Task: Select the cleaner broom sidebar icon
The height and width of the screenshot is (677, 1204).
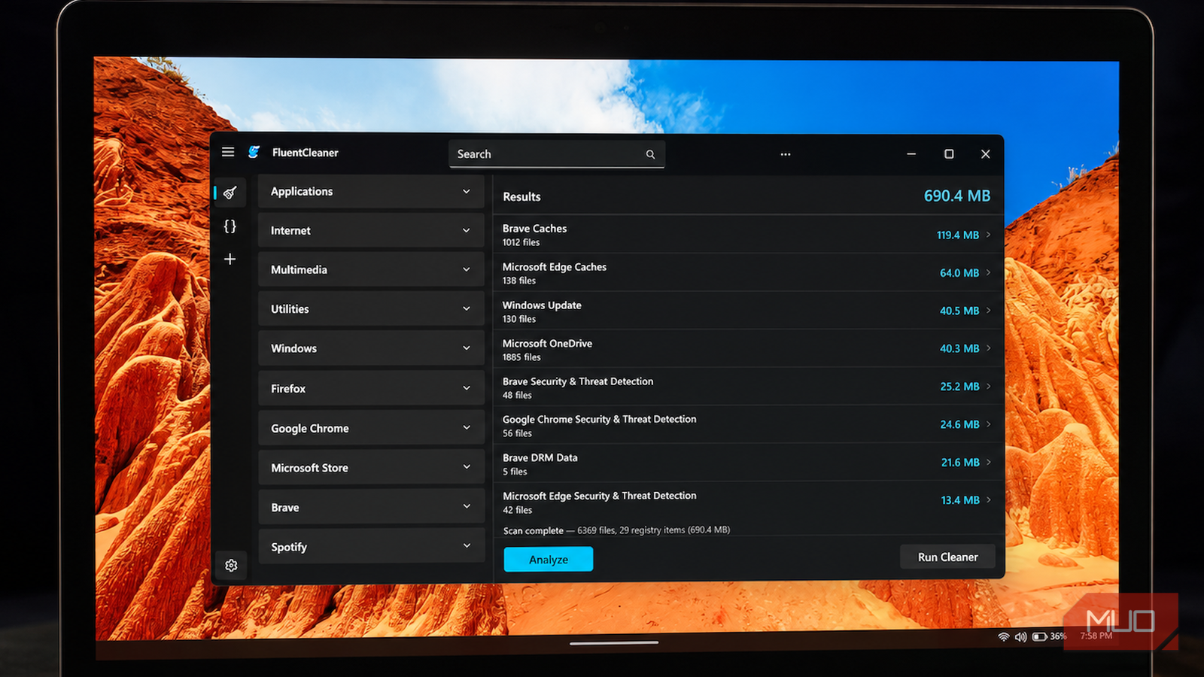Action: tap(230, 193)
